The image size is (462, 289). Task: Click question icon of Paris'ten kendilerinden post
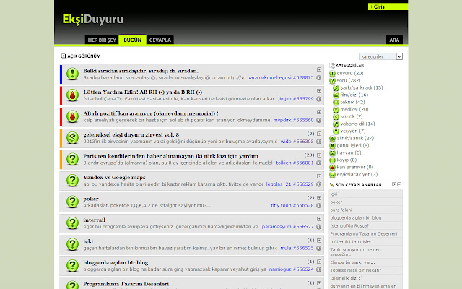point(72,159)
